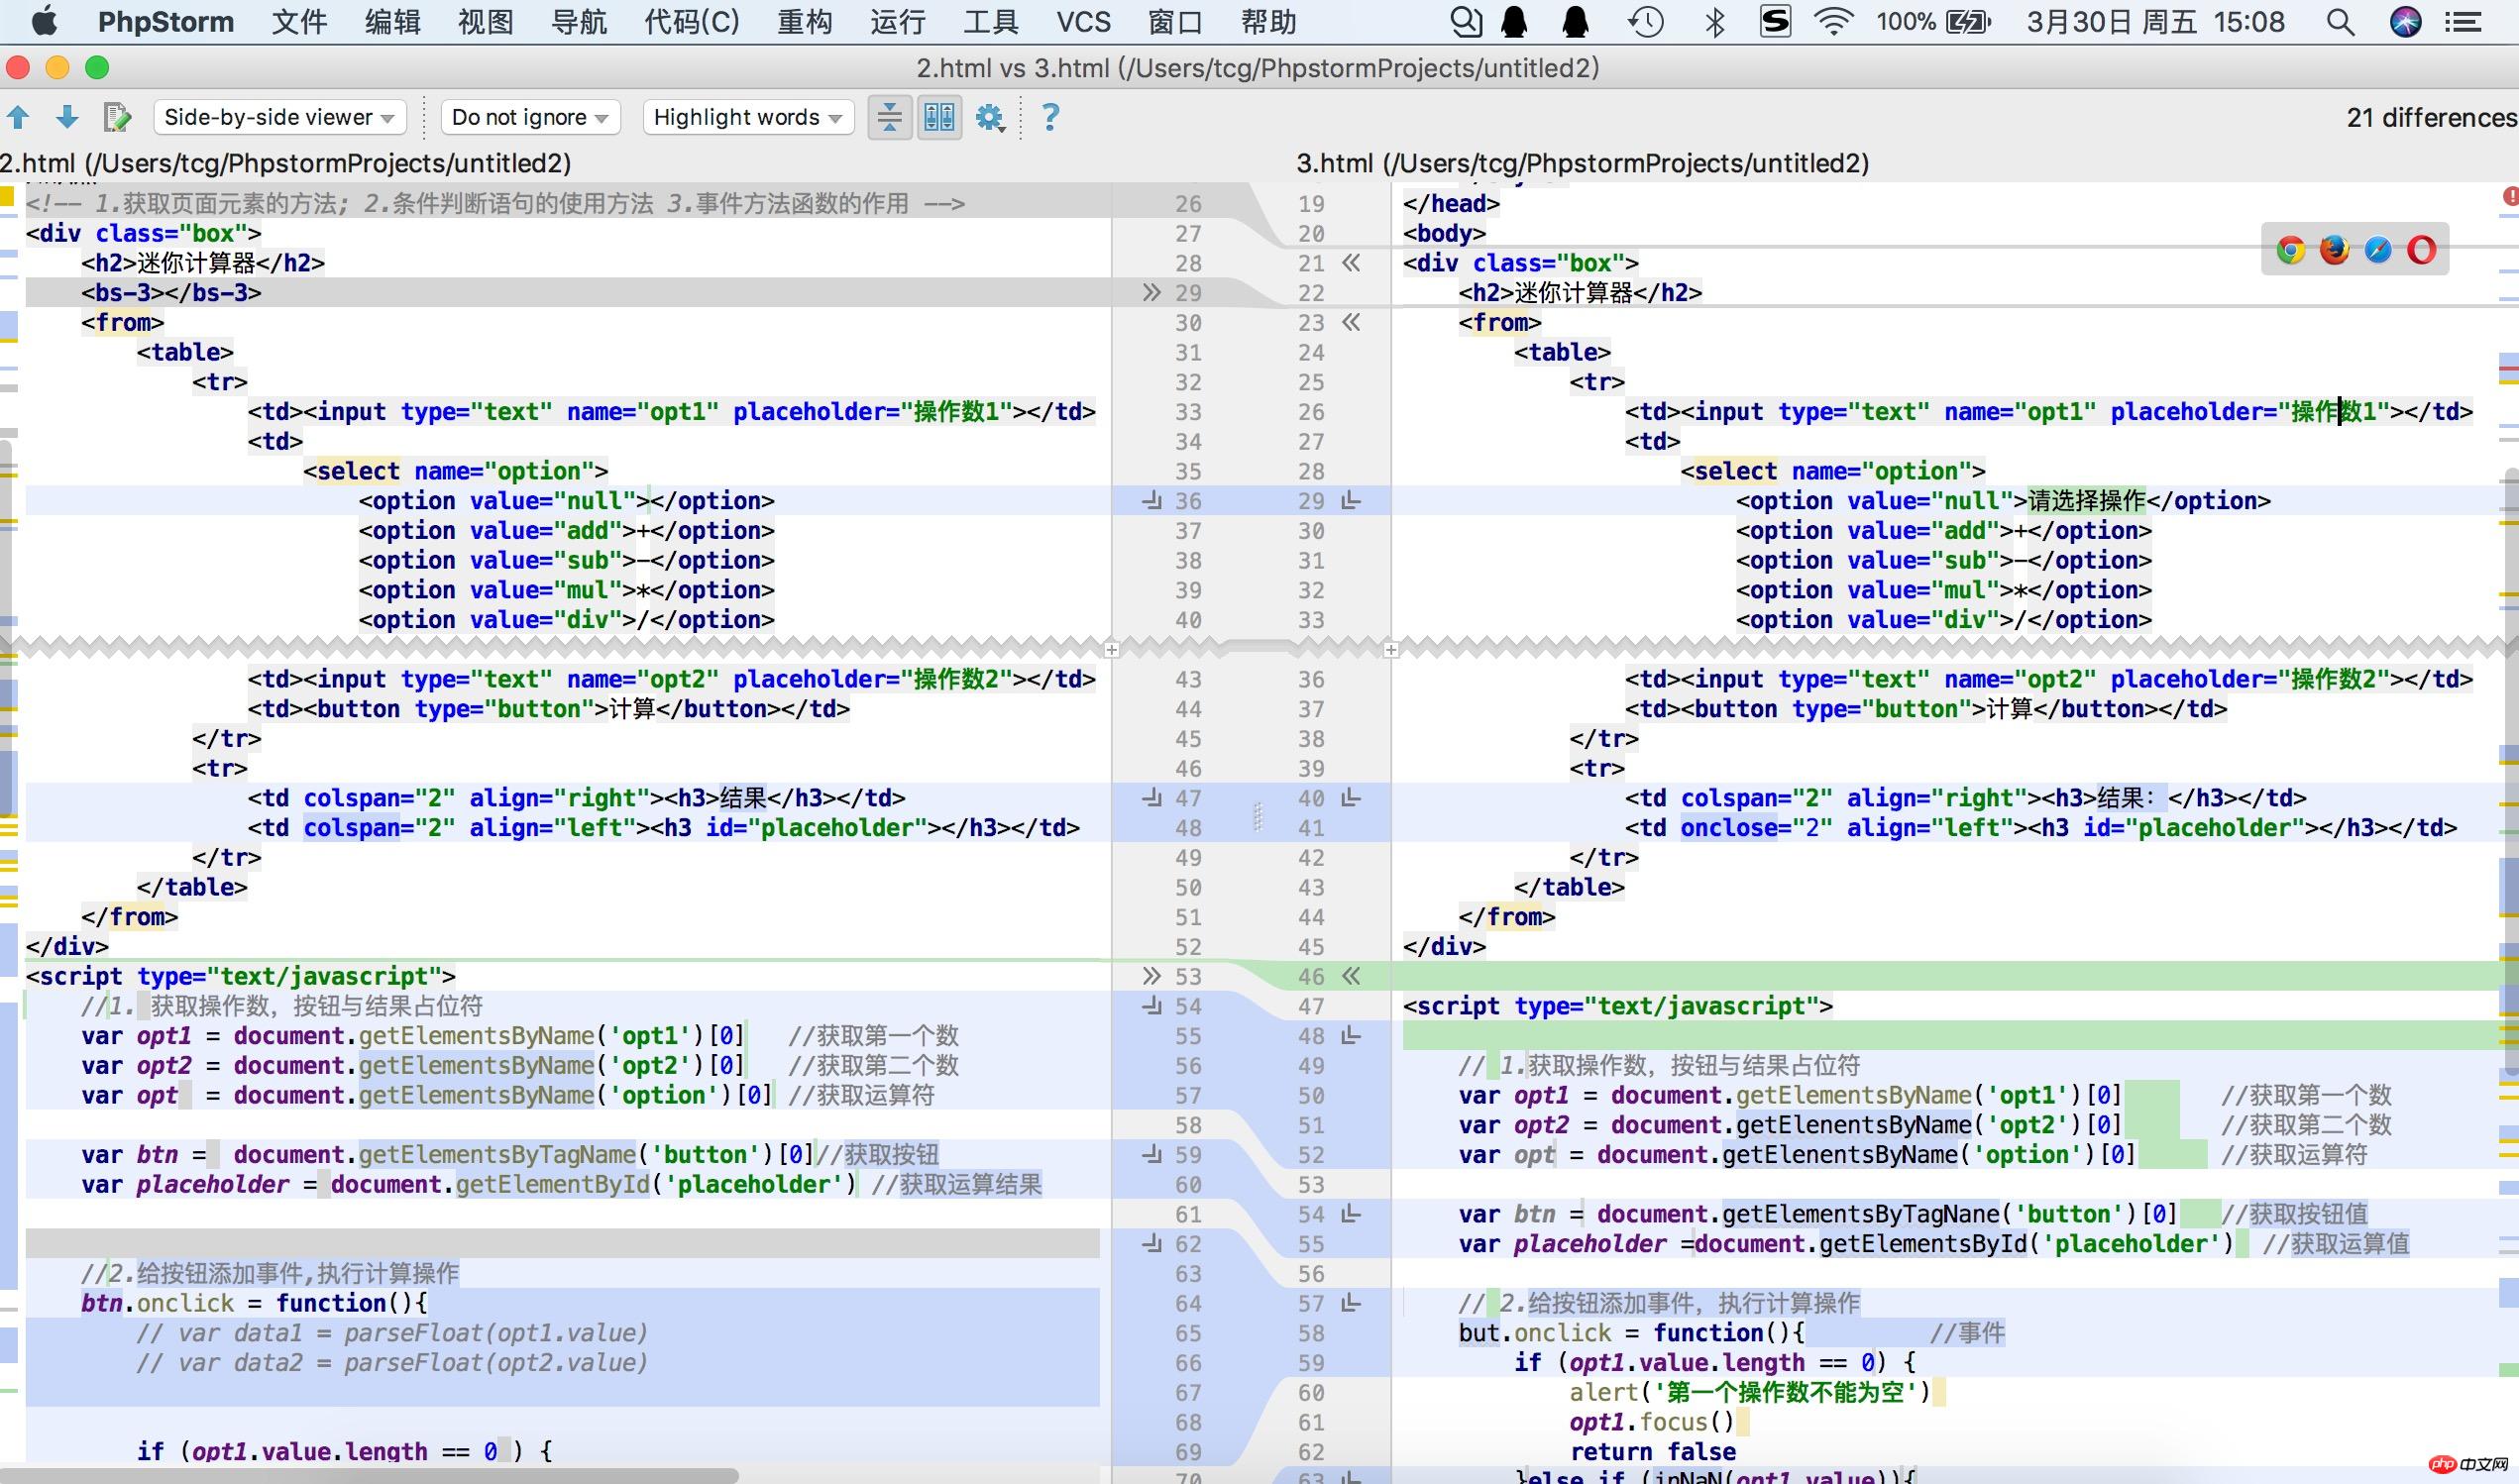Click the next difference arrow icon

(x=65, y=115)
